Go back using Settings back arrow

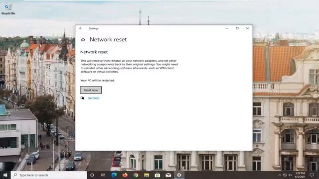(x=81, y=28)
